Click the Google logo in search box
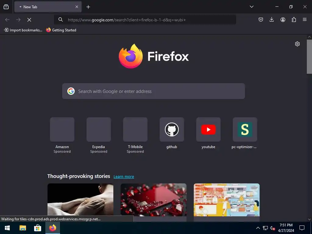 click(x=71, y=91)
